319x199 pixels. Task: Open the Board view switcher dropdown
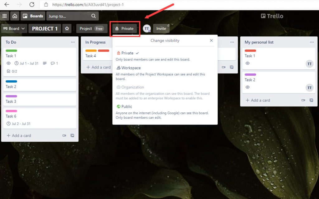pyautogui.click(x=14, y=28)
